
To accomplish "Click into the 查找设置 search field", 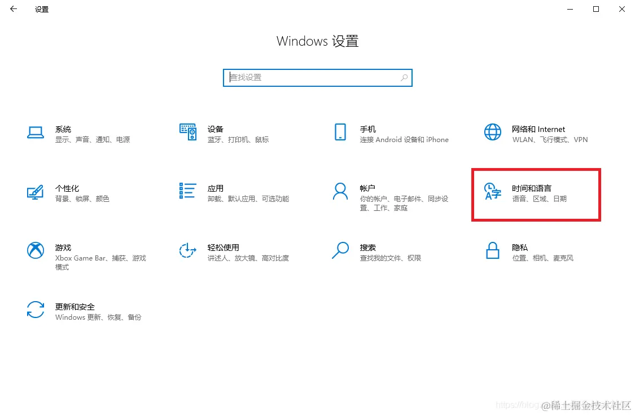I will 317,78.
